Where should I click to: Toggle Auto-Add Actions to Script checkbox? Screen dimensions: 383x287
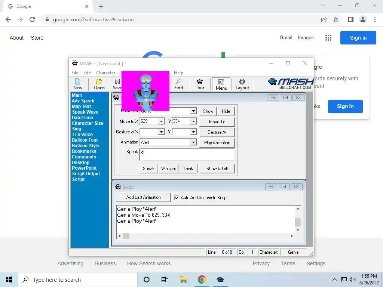177,198
